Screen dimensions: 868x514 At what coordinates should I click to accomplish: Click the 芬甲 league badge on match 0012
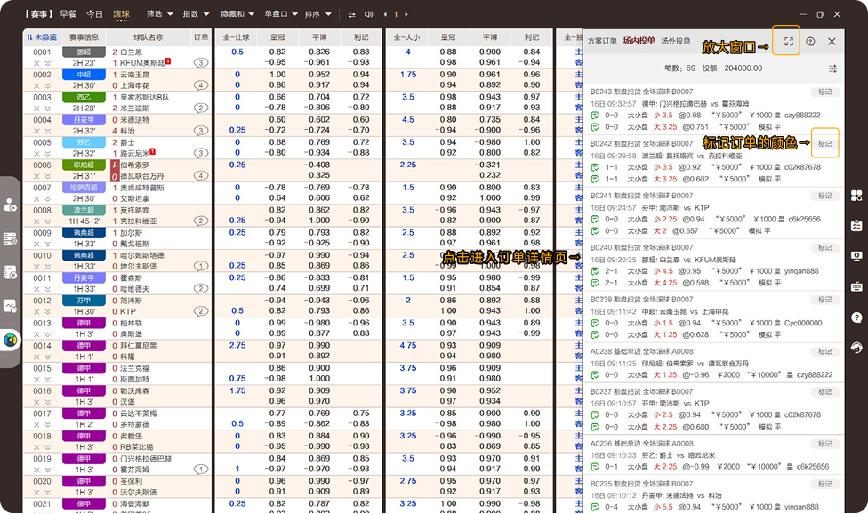point(84,301)
